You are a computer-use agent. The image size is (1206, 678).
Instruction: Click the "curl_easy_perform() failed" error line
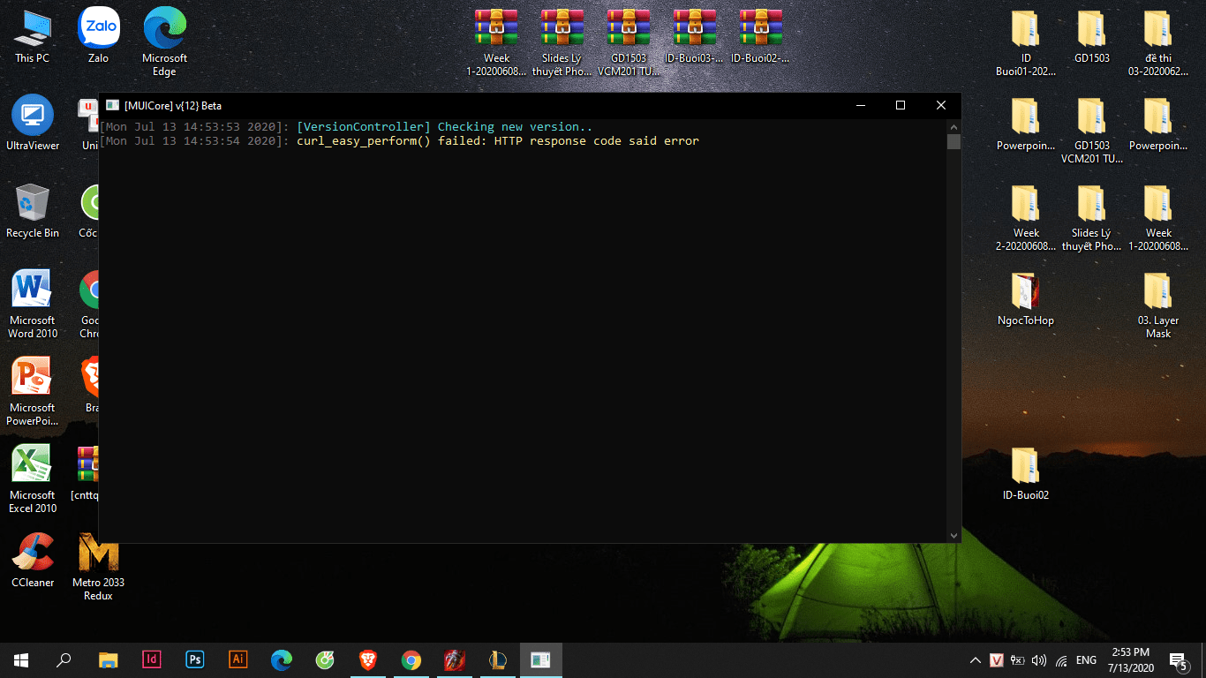pyautogui.click(x=399, y=140)
